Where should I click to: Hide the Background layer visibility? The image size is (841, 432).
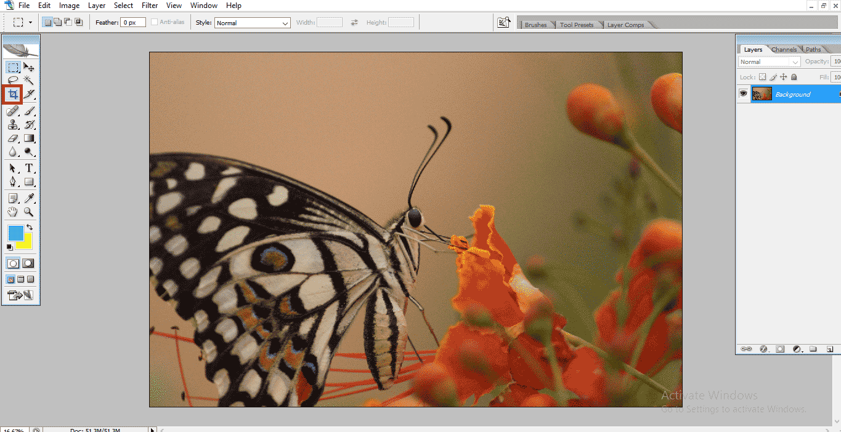coord(744,94)
